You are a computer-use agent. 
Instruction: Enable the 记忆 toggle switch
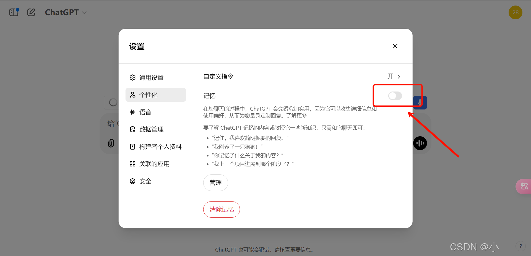coord(395,96)
